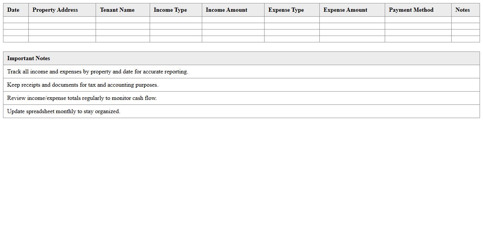Viewport: 483px width, 246px height.
Task: Click the first Payment Method entry cell
Action: [418, 20]
